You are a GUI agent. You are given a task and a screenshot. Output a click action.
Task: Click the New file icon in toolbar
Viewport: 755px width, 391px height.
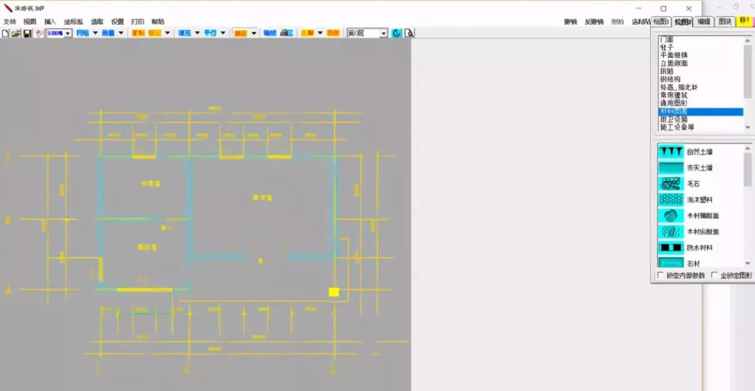click(x=6, y=33)
